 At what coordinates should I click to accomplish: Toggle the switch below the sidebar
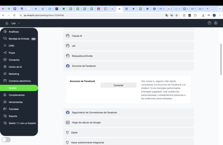(x=6, y=140)
